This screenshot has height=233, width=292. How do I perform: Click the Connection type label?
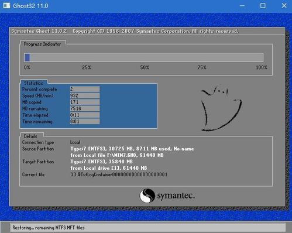coord(38,142)
